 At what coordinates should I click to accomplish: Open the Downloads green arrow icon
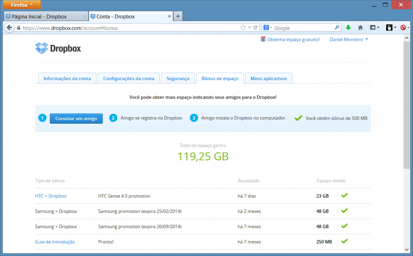tap(348, 28)
